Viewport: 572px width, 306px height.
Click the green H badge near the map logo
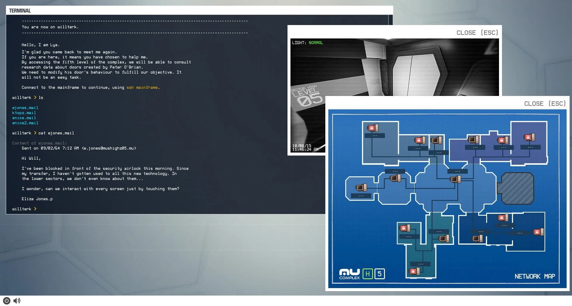(x=368, y=274)
